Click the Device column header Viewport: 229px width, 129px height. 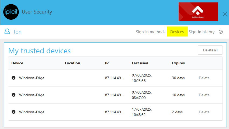[x=17, y=63]
